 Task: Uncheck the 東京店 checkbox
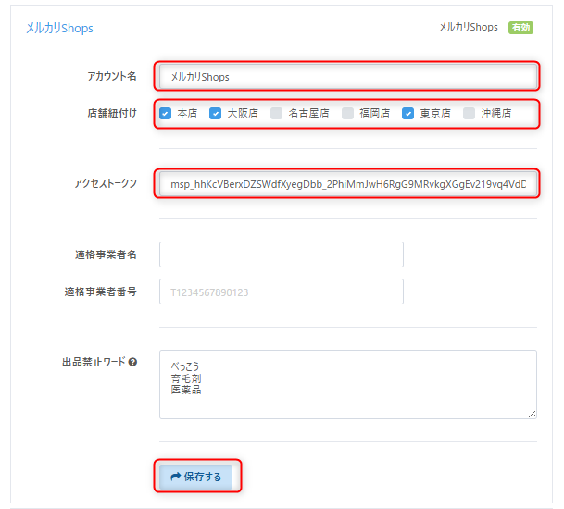coord(407,113)
